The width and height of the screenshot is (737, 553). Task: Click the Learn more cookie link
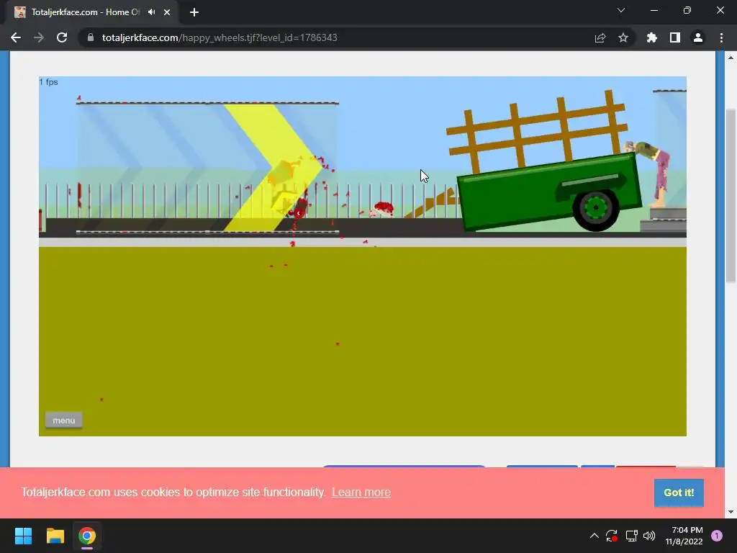coord(361,493)
